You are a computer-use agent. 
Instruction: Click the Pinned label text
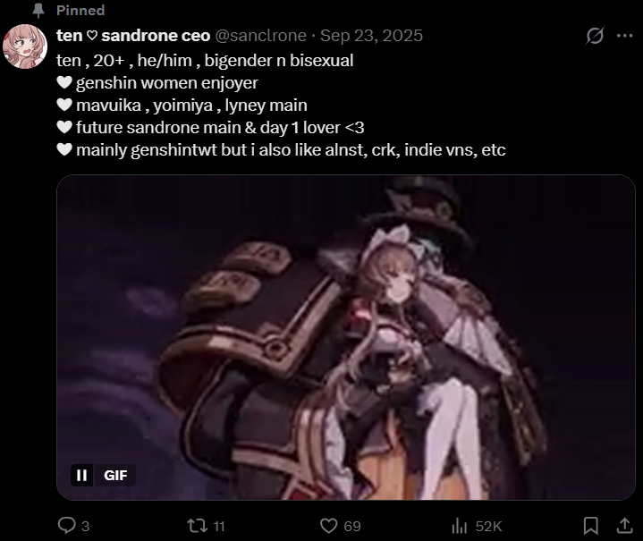pyautogui.click(x=80, y=10)
